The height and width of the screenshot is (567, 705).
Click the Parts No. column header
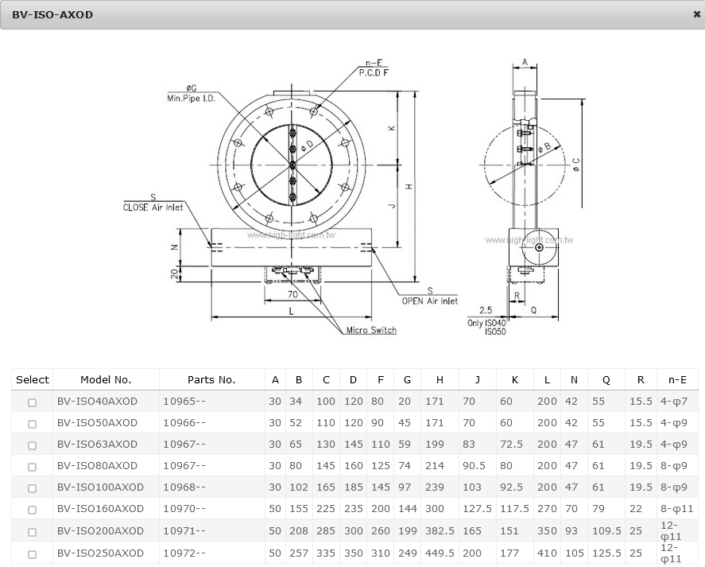click(x=211, y=380)
